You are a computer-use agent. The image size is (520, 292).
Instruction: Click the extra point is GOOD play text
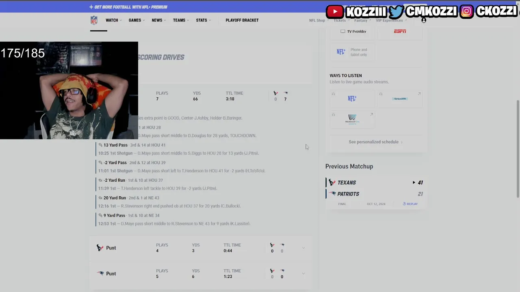point(190,118)
